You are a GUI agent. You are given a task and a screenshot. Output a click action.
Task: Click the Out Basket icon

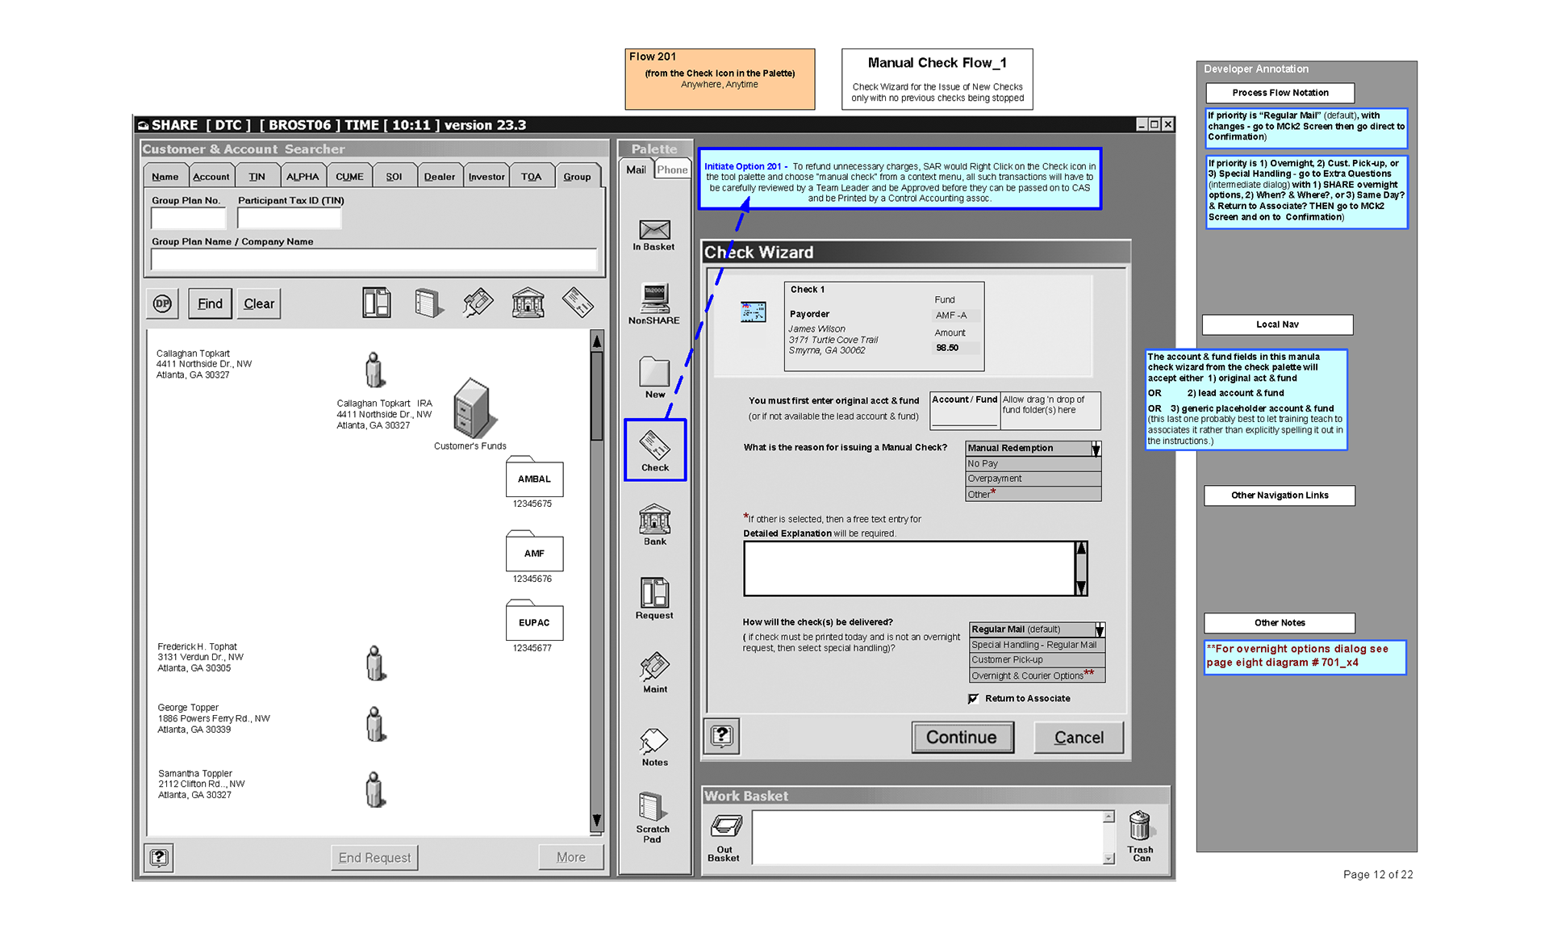[x=724, y=828]
